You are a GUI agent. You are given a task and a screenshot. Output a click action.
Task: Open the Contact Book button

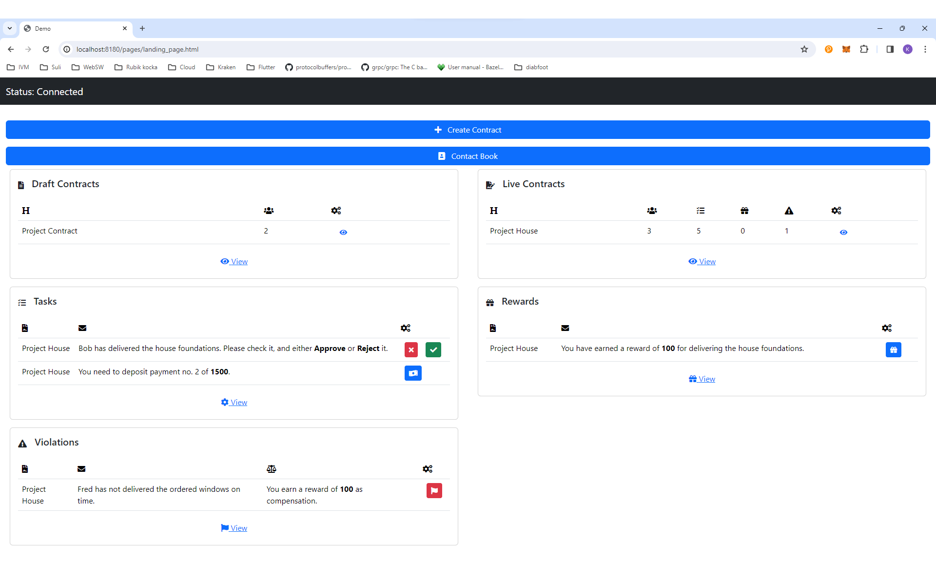[468, 156]
